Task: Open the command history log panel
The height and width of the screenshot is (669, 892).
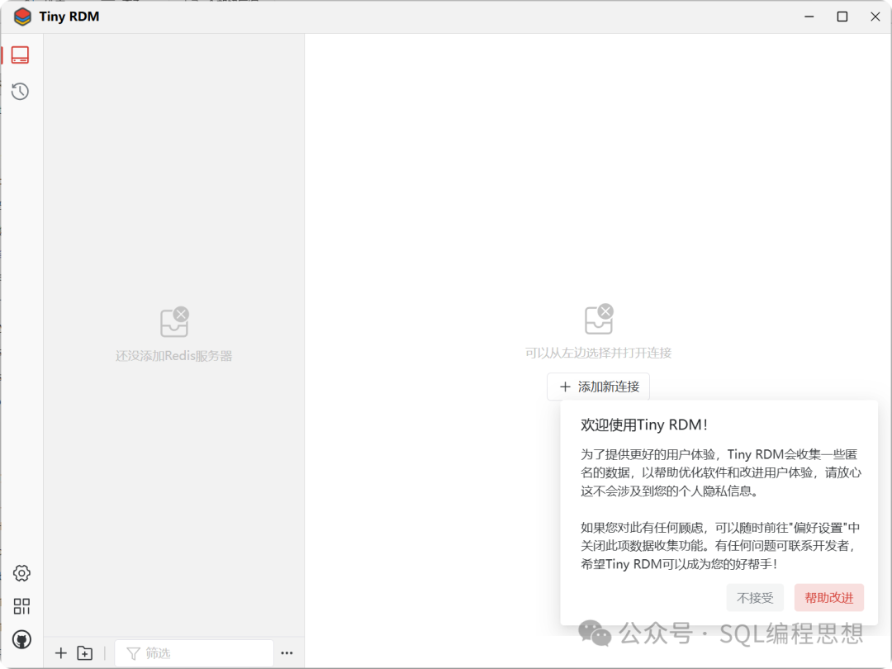Action: pos(21,92)
